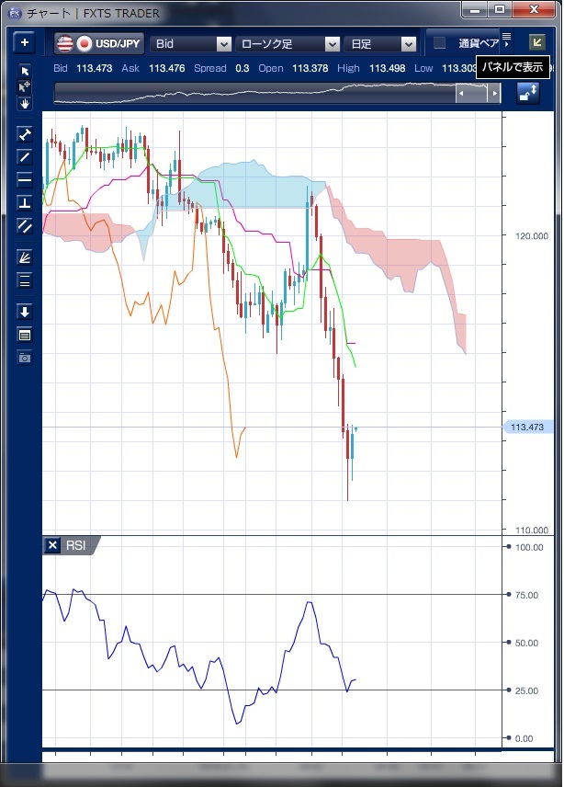Image resolution: width=564 pixels, height=787 pixels.
Task: Toggle the chart range expand button
Action: [x=528, y=93]
